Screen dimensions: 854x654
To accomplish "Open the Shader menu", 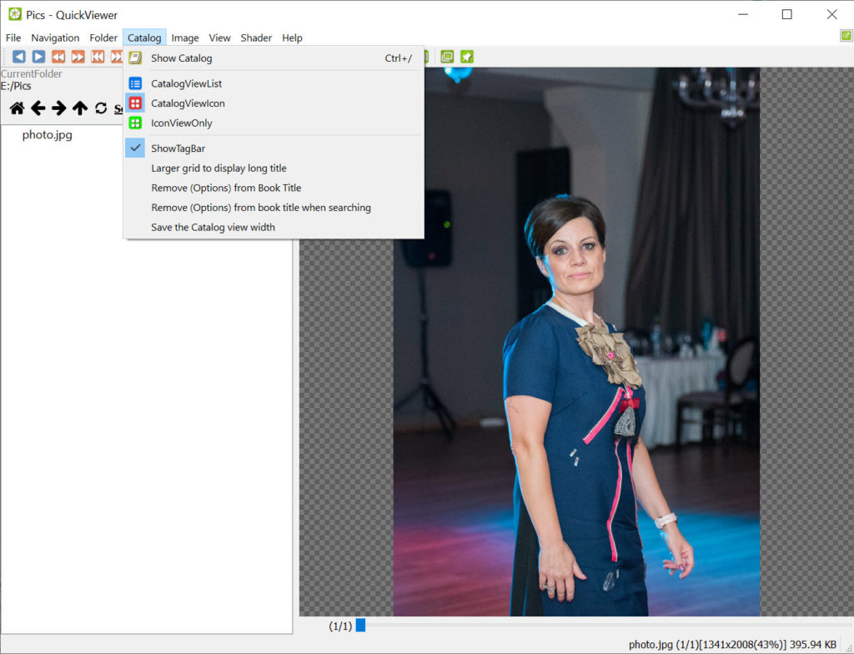I will 256,38.
